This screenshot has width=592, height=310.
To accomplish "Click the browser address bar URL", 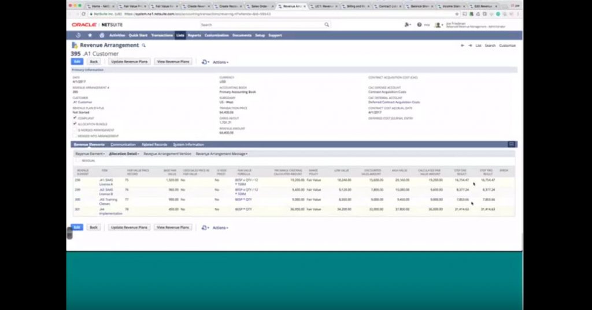I will click(x=197, y=14).
